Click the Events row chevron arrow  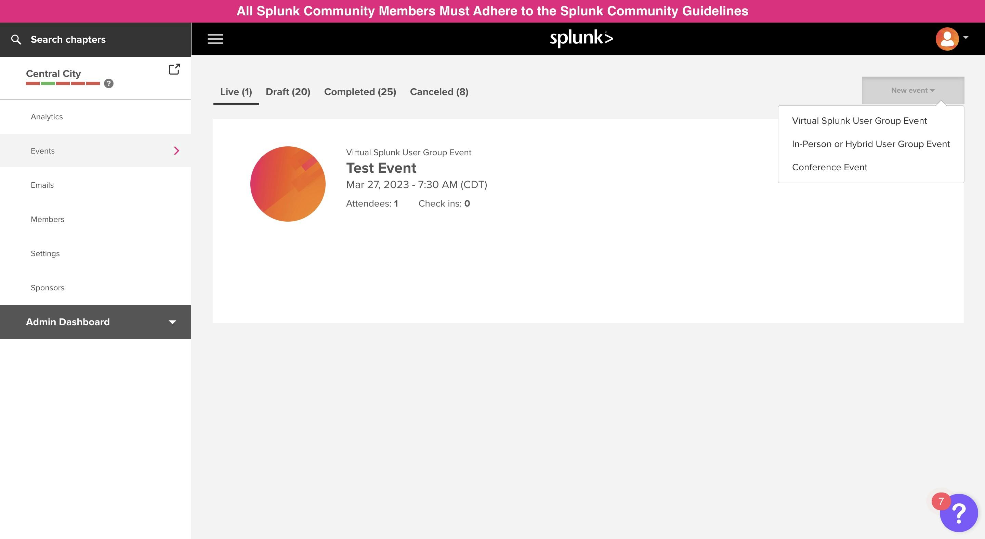(x=177, y=150)
